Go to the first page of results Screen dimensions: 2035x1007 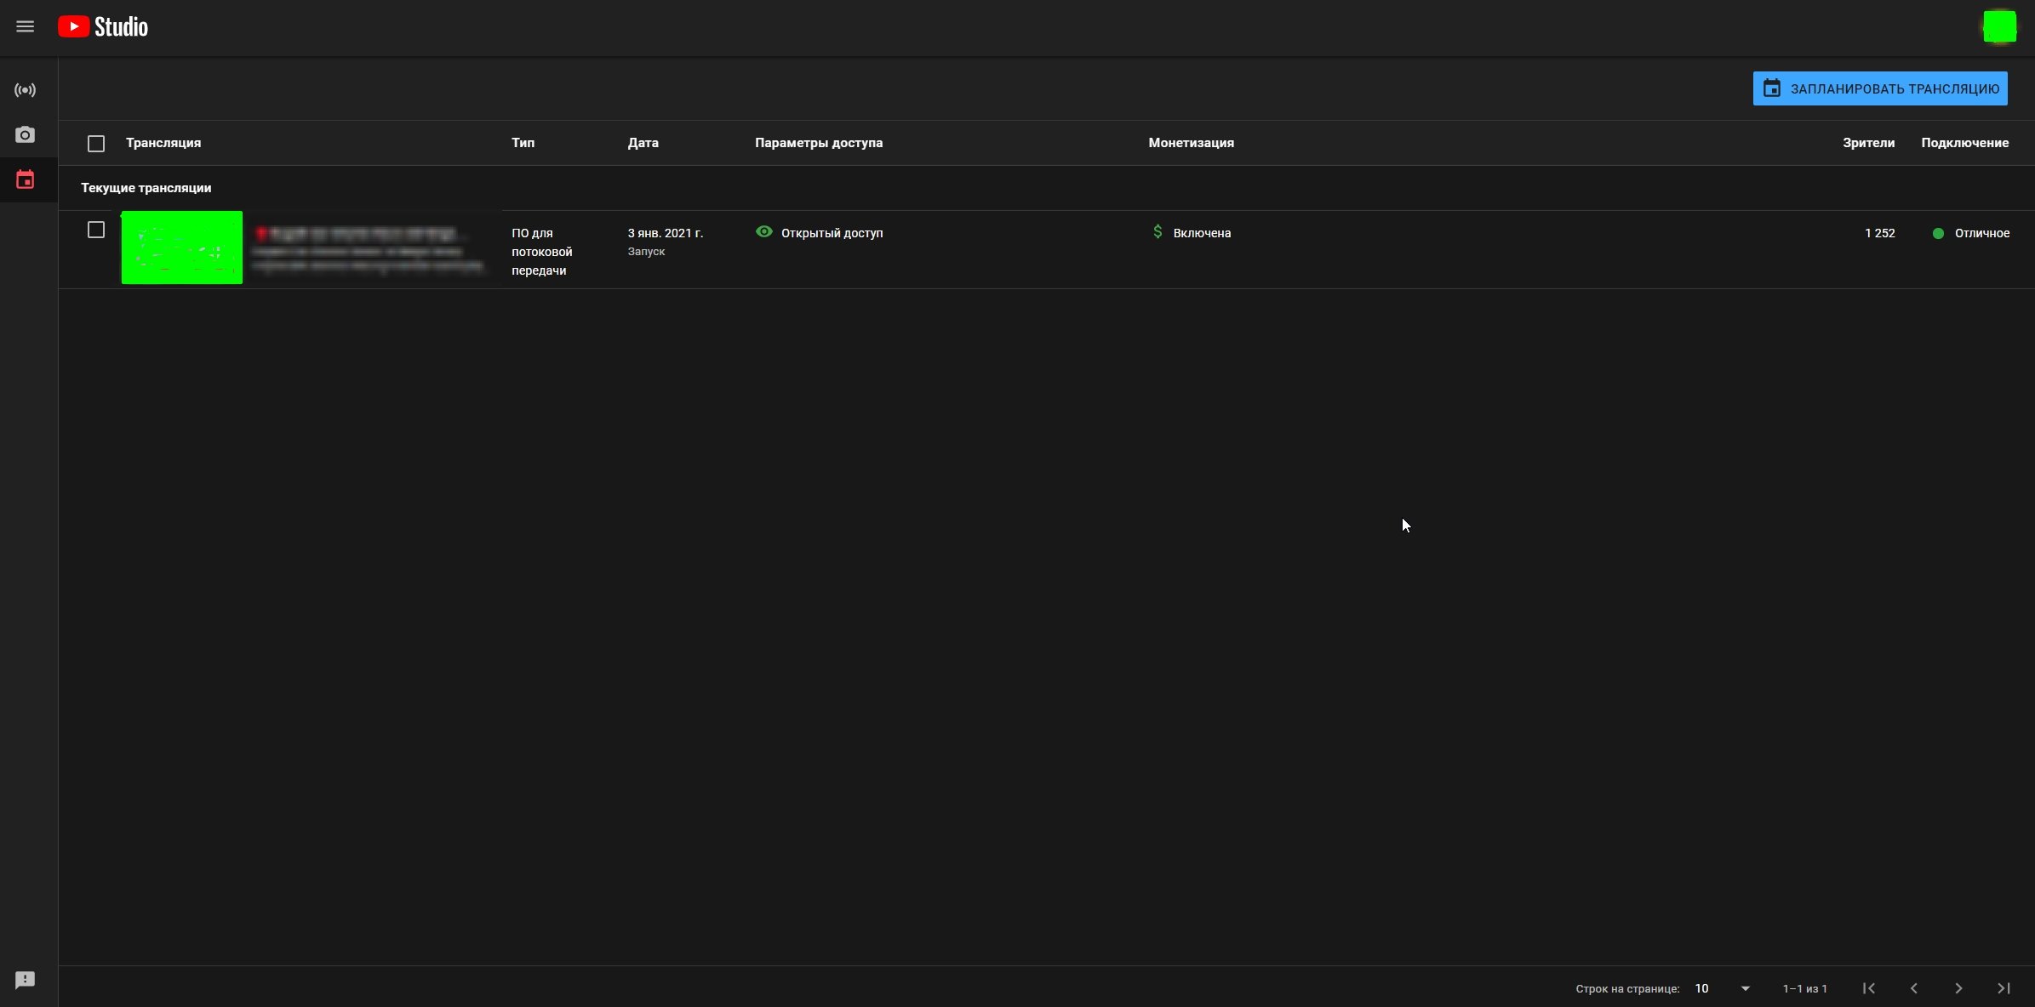1869,988
